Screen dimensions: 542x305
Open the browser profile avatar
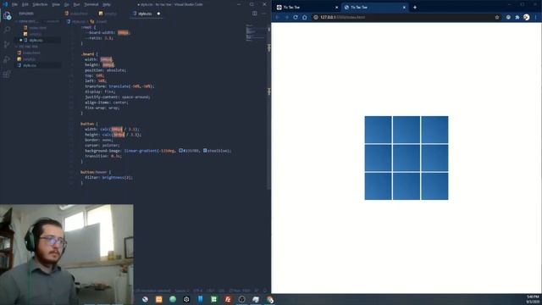[526, 17]
